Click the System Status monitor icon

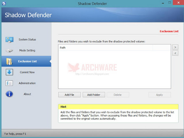coord(9,40)
